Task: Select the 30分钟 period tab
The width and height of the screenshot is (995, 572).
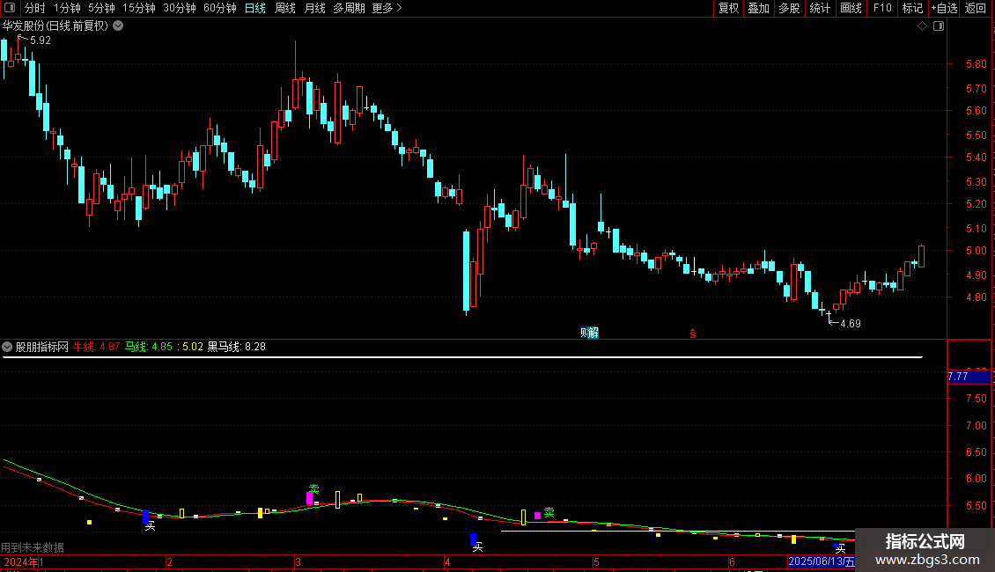Action: coord(179,8)
